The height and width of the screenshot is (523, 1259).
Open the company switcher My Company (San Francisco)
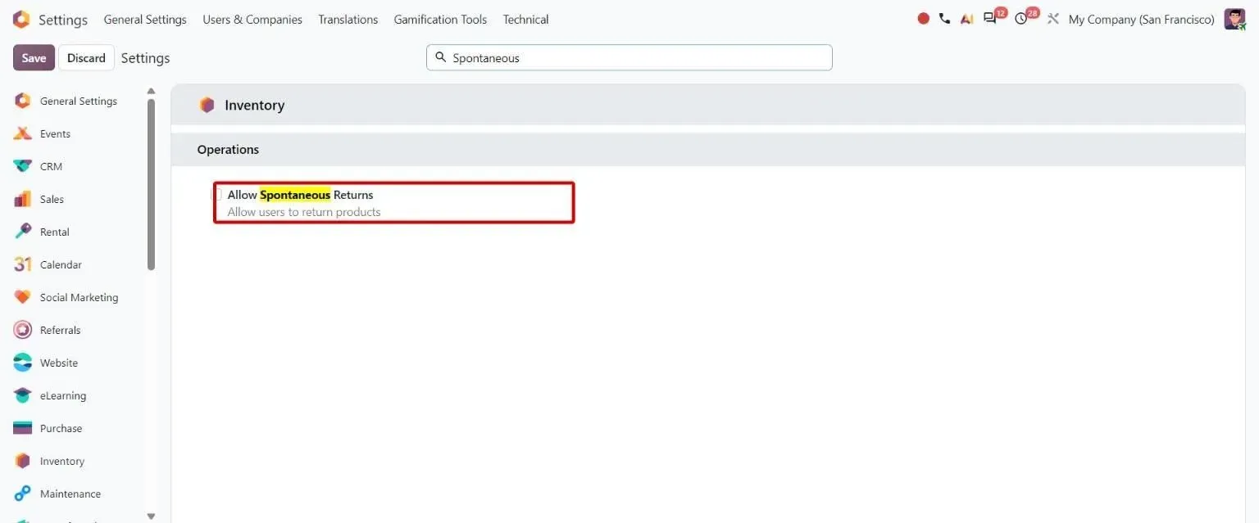coord(1141,19)
